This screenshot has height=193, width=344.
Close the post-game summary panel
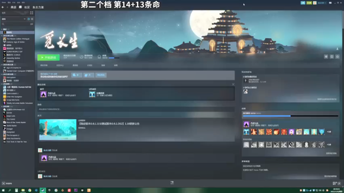pyautogui.click(x=233, y=84)
